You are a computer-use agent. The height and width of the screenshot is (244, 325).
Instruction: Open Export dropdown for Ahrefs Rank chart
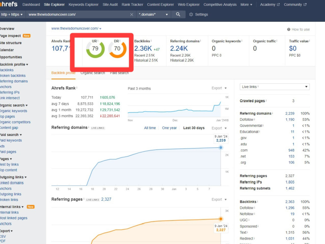point(219,88)
